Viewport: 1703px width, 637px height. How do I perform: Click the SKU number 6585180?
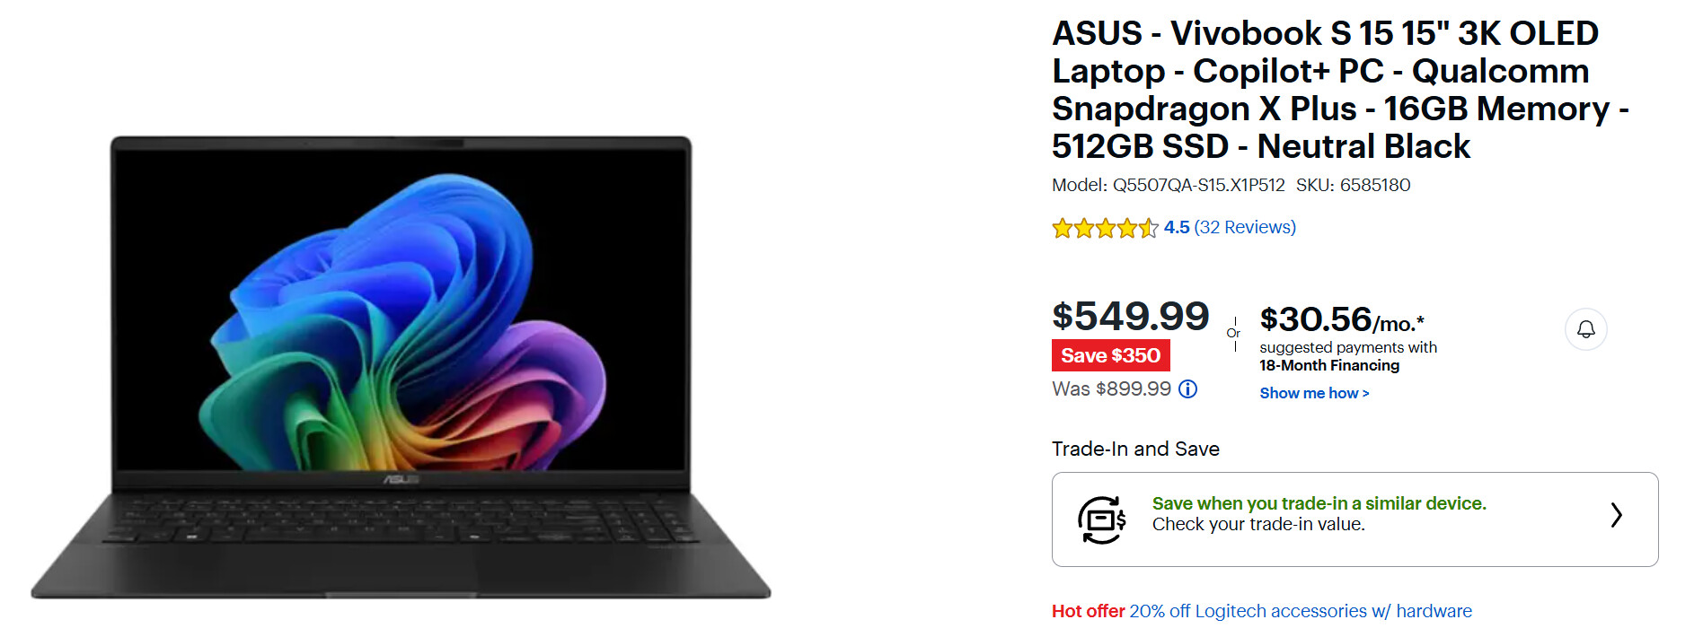tap(1374, 186)
